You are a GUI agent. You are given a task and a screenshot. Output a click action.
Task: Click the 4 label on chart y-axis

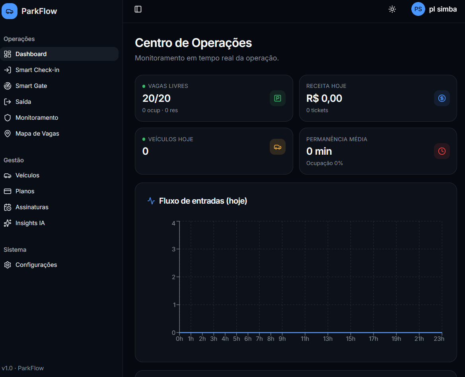(173, 223)
